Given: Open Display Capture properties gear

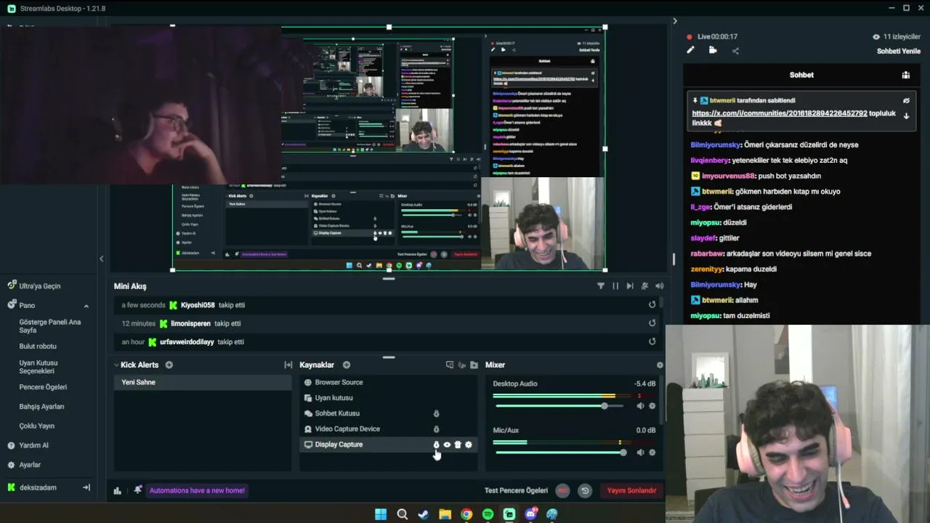Looking at the screenshot, I should [469, 445].
